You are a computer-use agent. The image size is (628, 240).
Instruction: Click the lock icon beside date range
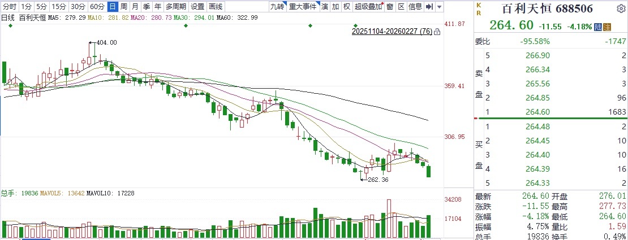point(437,32)
